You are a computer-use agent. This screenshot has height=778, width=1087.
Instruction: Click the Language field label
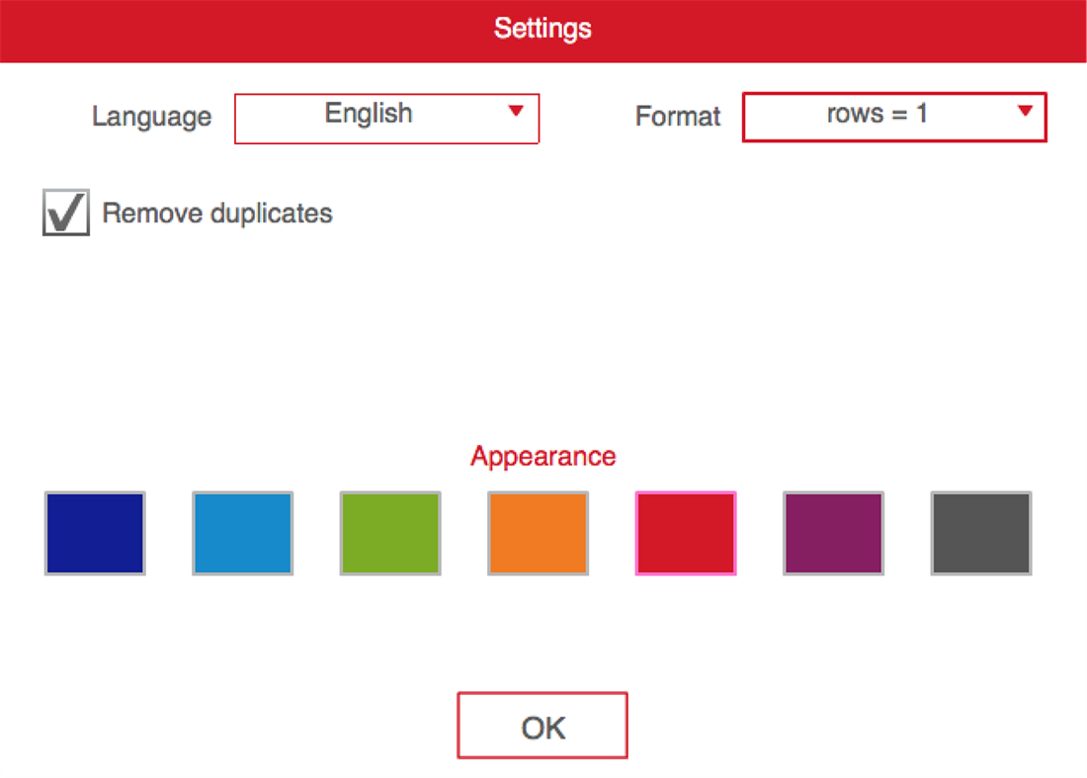coord(151,117)
